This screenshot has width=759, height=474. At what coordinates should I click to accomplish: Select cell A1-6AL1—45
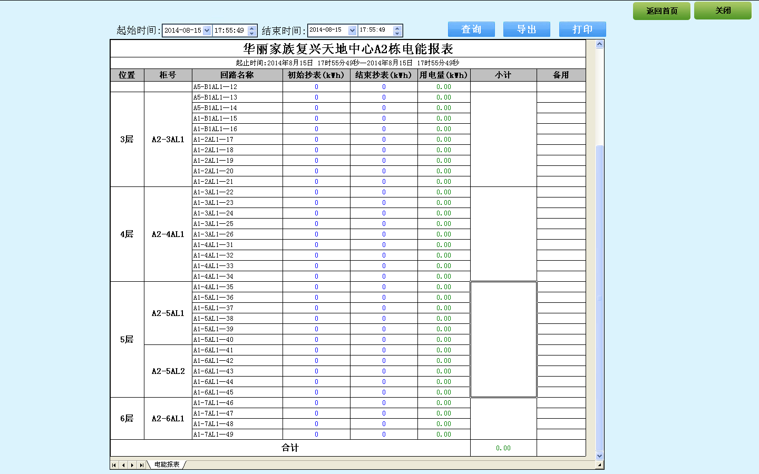pyautogui.click(x=237, y=392)
